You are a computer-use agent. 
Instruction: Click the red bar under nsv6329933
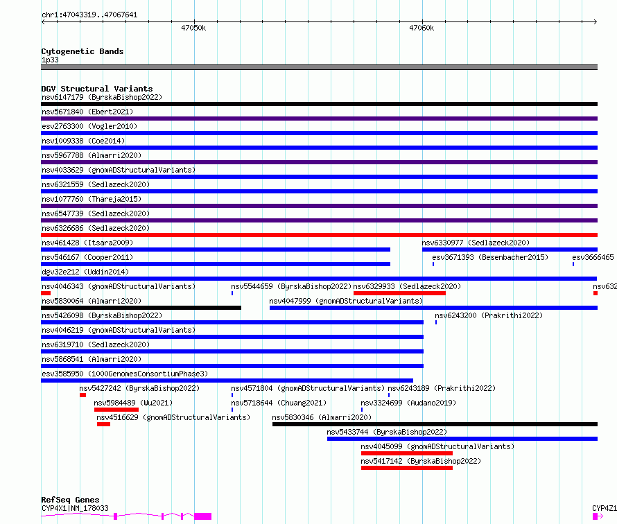[x=399, y=293]
